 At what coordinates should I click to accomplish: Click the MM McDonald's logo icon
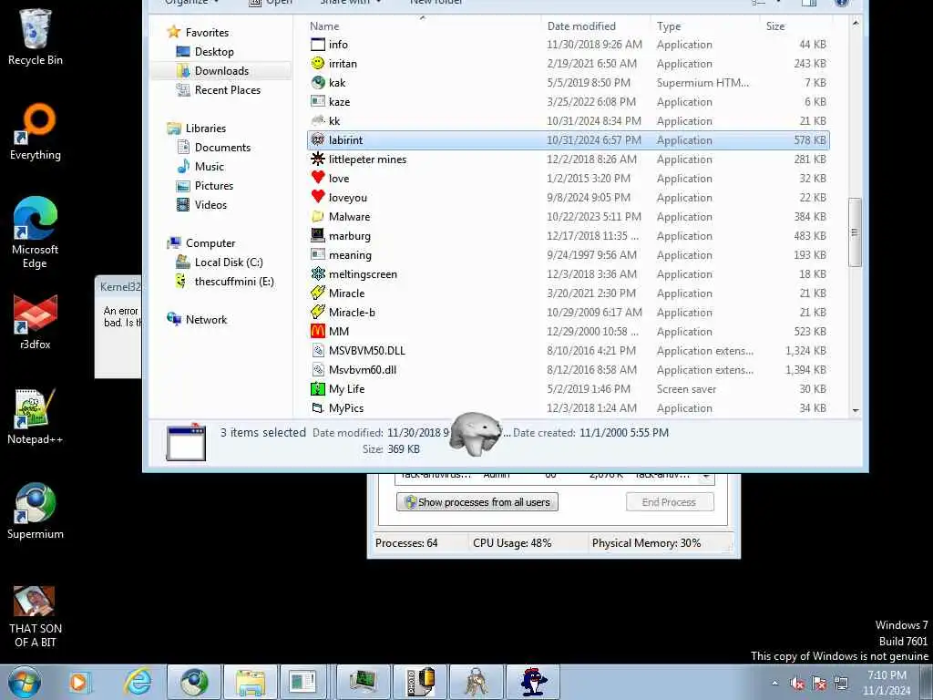[x=318, y=331]
